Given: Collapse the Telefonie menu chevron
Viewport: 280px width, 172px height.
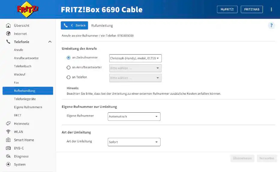Looking at the screenshot, I should point(50,42).
